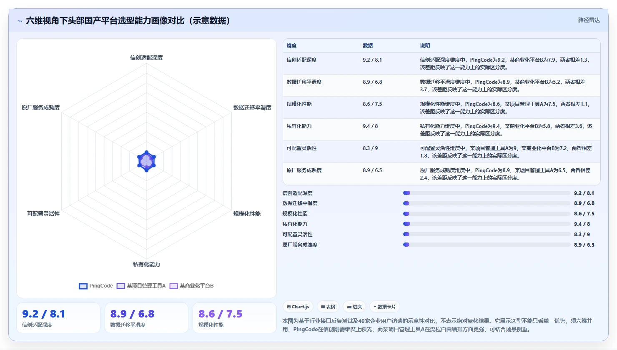Click the 原厂服务成熟度 axis label on the radar

41,107
